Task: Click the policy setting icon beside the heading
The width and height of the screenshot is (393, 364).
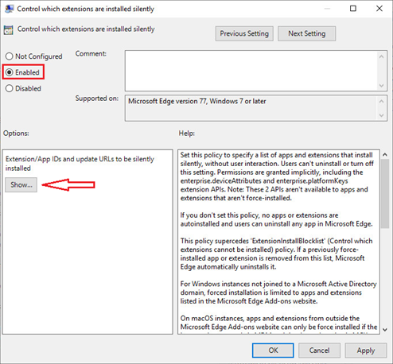Action: [8, 30]
